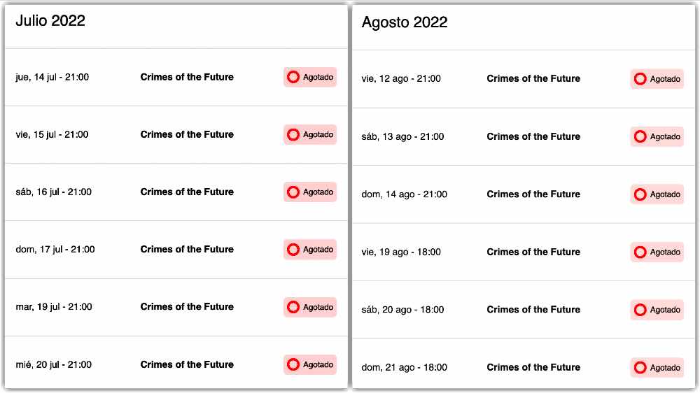Image resolution: width=700 pixels, height=393 pixels.
Task: Select the Julio 2022 heading
Action: pos(50,20)
